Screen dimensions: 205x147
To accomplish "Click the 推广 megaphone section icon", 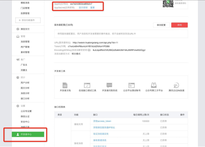I will 18,59.
